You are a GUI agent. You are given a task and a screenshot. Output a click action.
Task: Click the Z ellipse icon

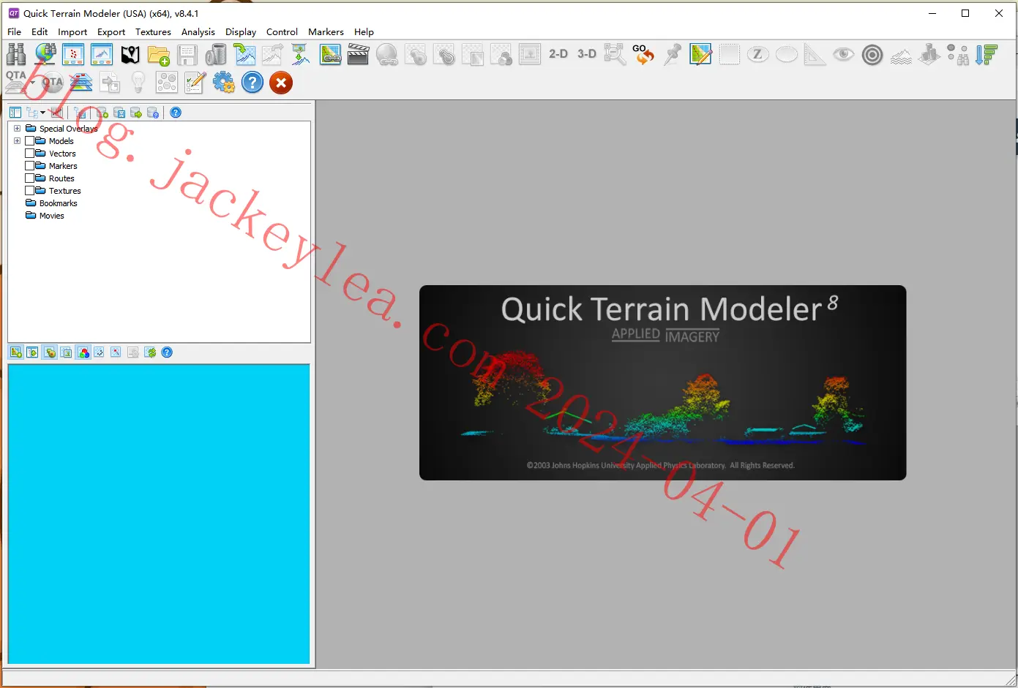point(757,54)
